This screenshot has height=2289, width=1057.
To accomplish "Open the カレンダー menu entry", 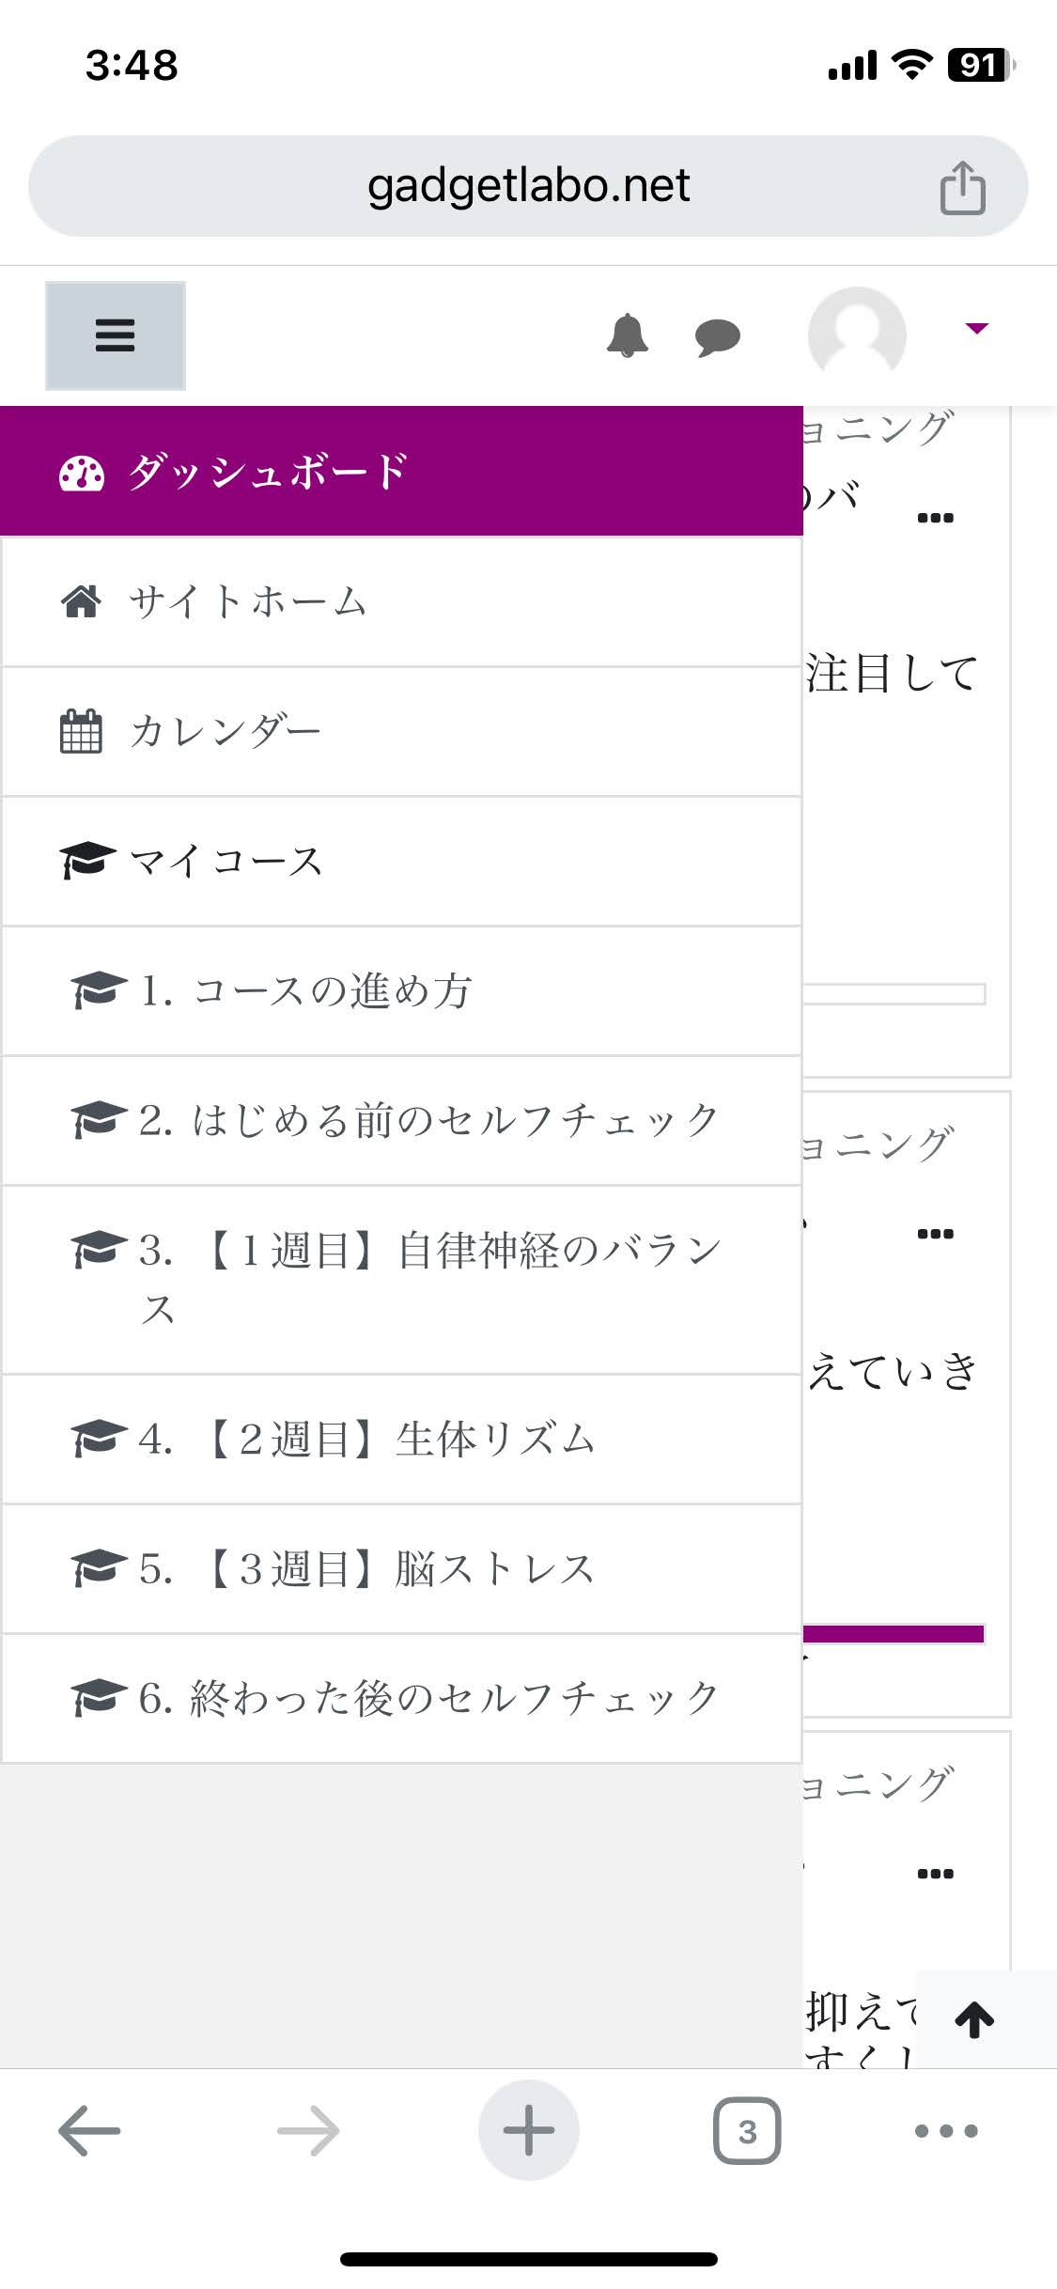I will (401, 732).
